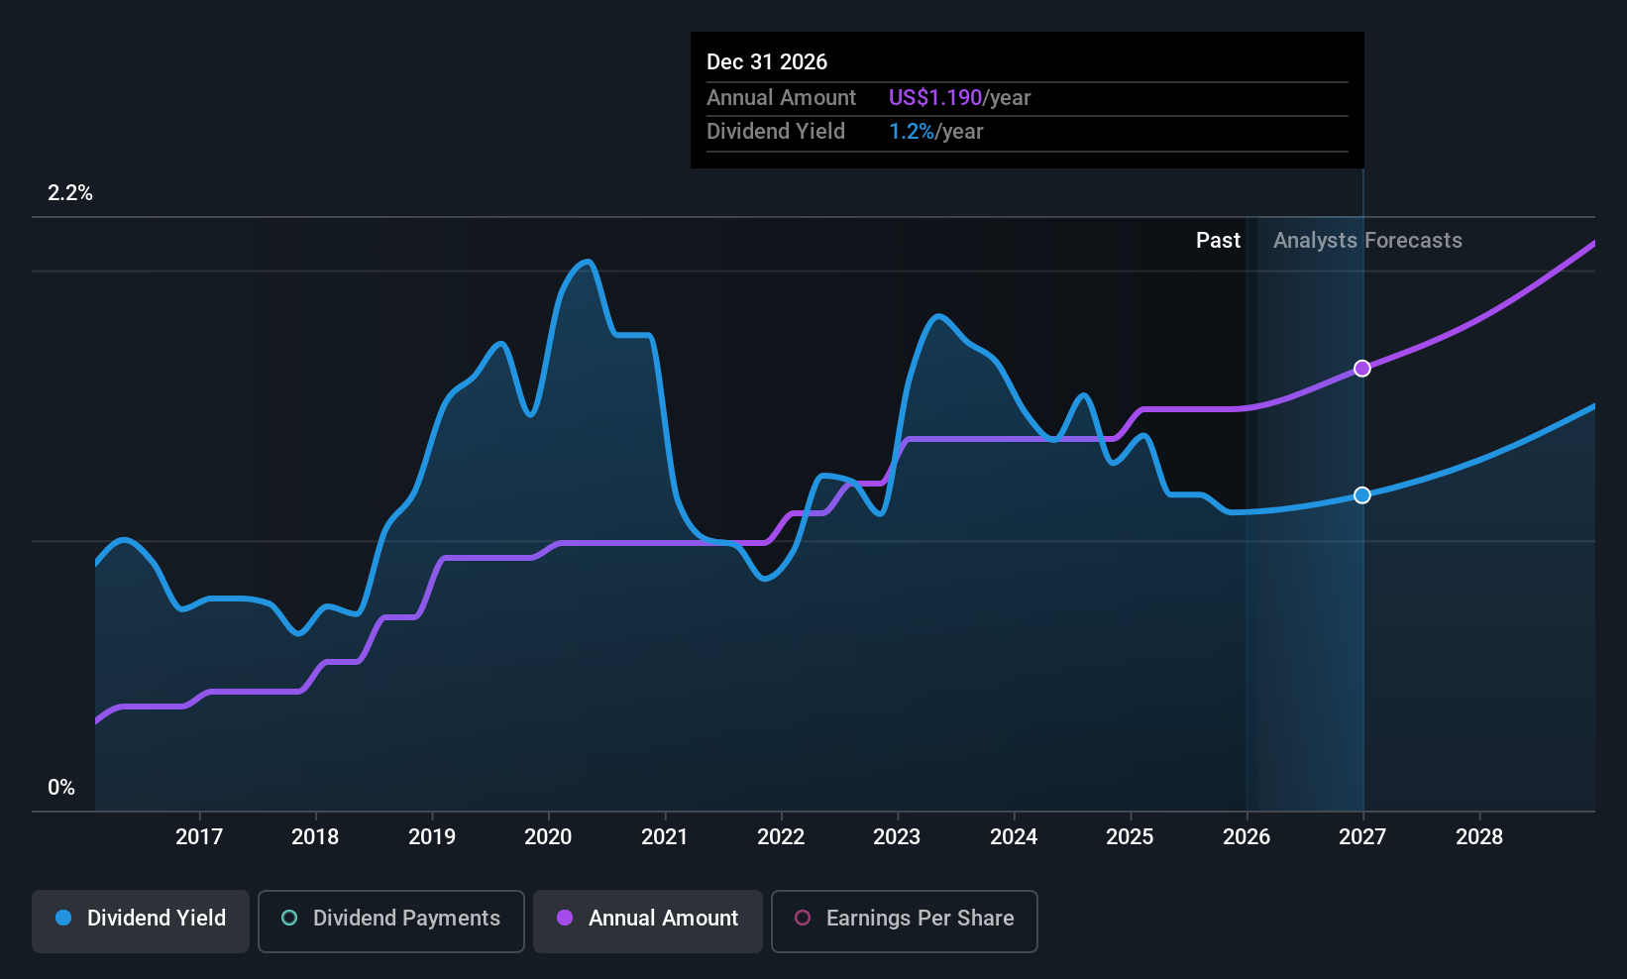
Task: Click the 2025 axis label
Action: [1130, 836]
